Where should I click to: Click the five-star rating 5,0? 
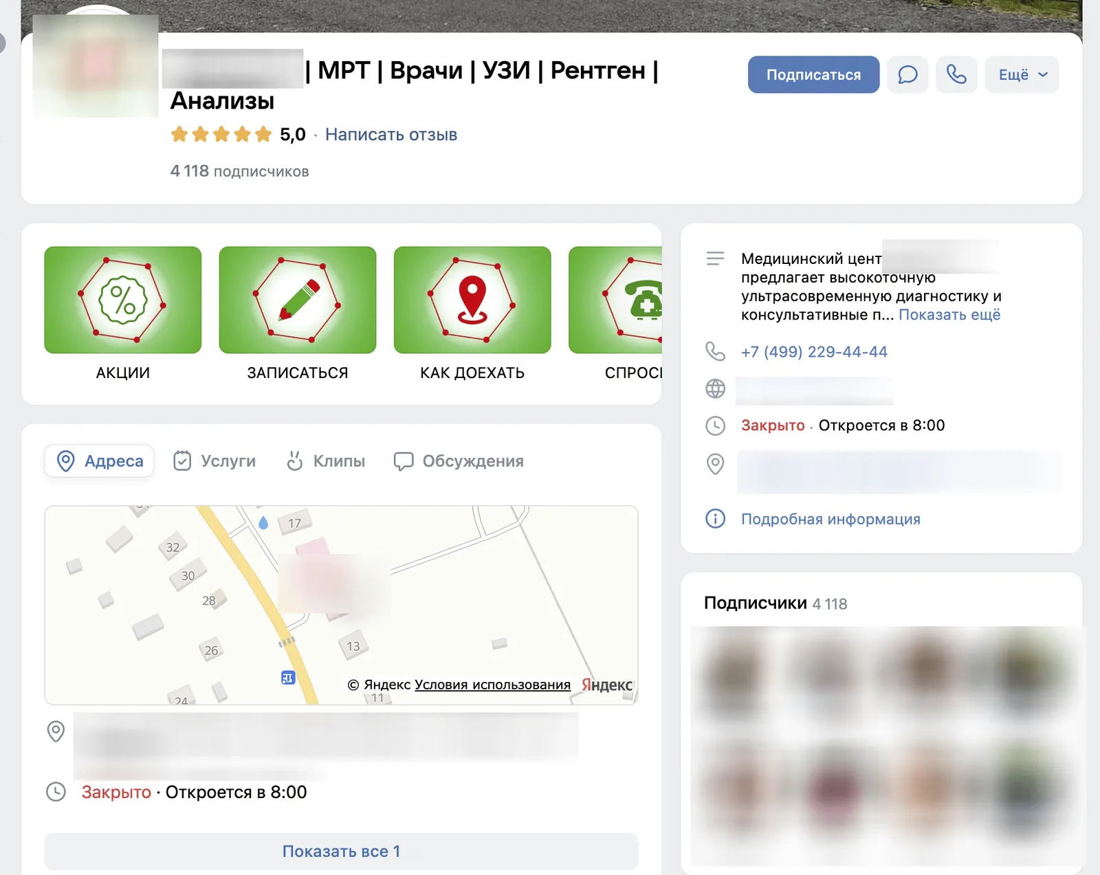(x=238, y=134)
